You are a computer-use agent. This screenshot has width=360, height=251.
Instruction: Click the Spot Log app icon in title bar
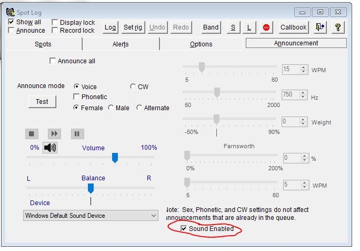11,12
